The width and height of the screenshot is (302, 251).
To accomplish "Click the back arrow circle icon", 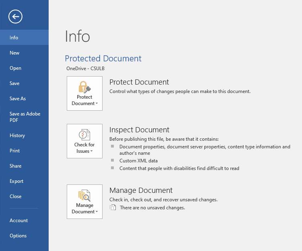I will (15, 16).
